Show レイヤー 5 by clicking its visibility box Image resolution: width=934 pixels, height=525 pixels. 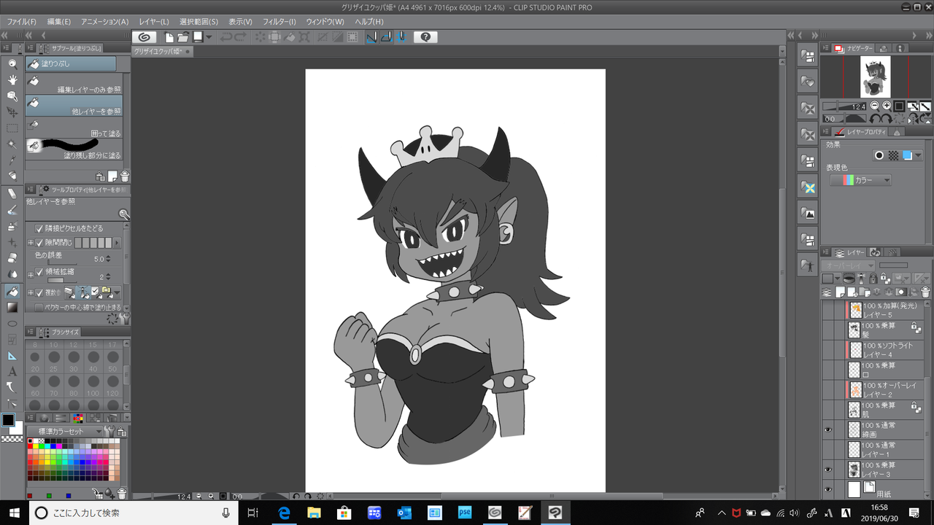[x=827, y=310]
